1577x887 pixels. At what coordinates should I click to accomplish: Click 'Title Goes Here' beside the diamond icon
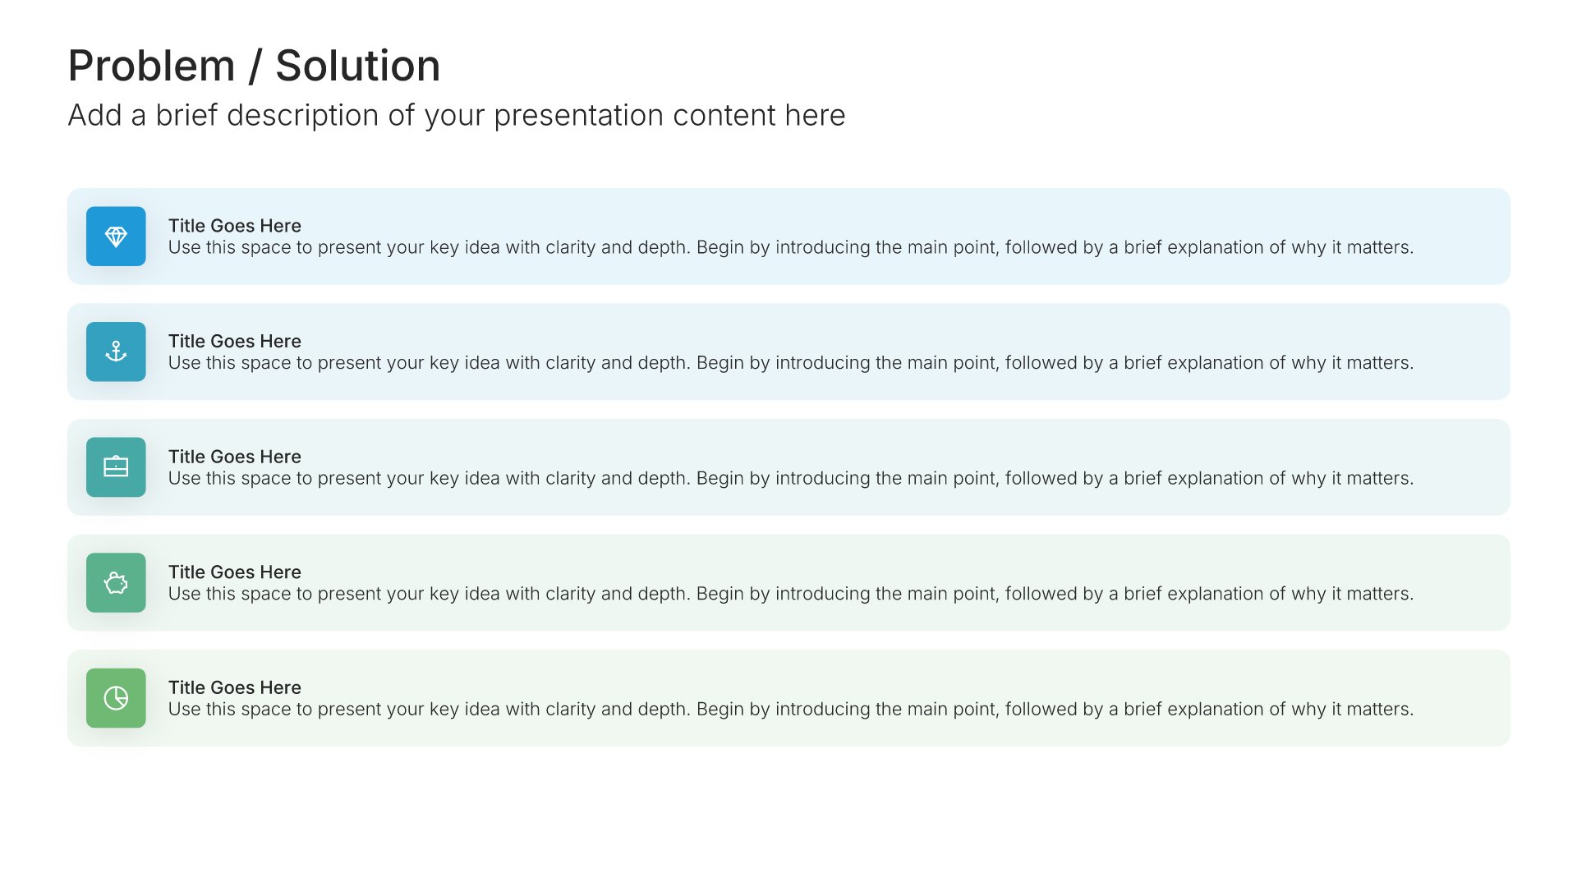coord(235,226)
